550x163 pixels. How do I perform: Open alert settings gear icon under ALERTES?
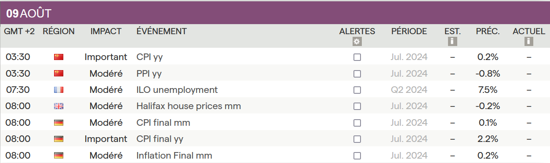(357, 42)
